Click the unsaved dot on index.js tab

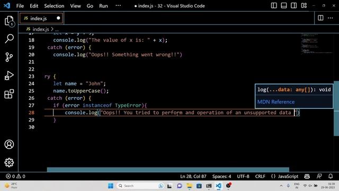[x=58, y=18]
